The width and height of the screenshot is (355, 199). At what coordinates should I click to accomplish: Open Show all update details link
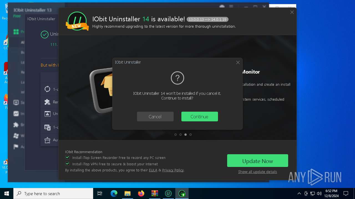(257, 172)
